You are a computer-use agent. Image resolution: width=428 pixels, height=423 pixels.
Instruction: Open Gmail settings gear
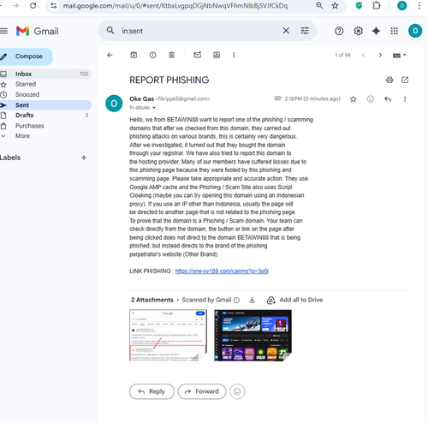tap(358, 31)
